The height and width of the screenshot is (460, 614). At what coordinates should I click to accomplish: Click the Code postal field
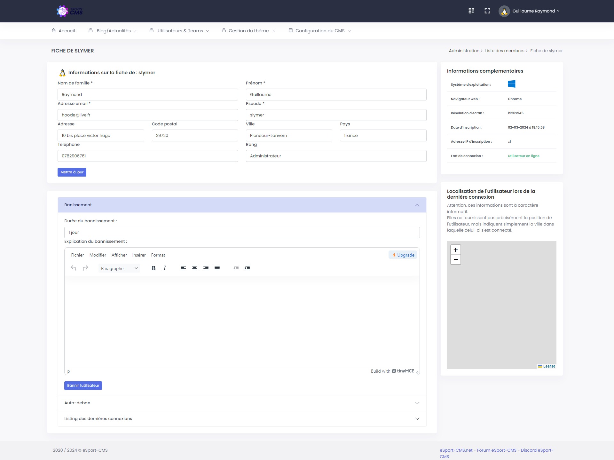click(x=195, y=136)
